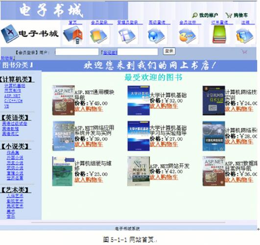Image resolution: width=260 pixels, height=245 pixels.
Task: Select the VB category link
Action: click(7, 106)
